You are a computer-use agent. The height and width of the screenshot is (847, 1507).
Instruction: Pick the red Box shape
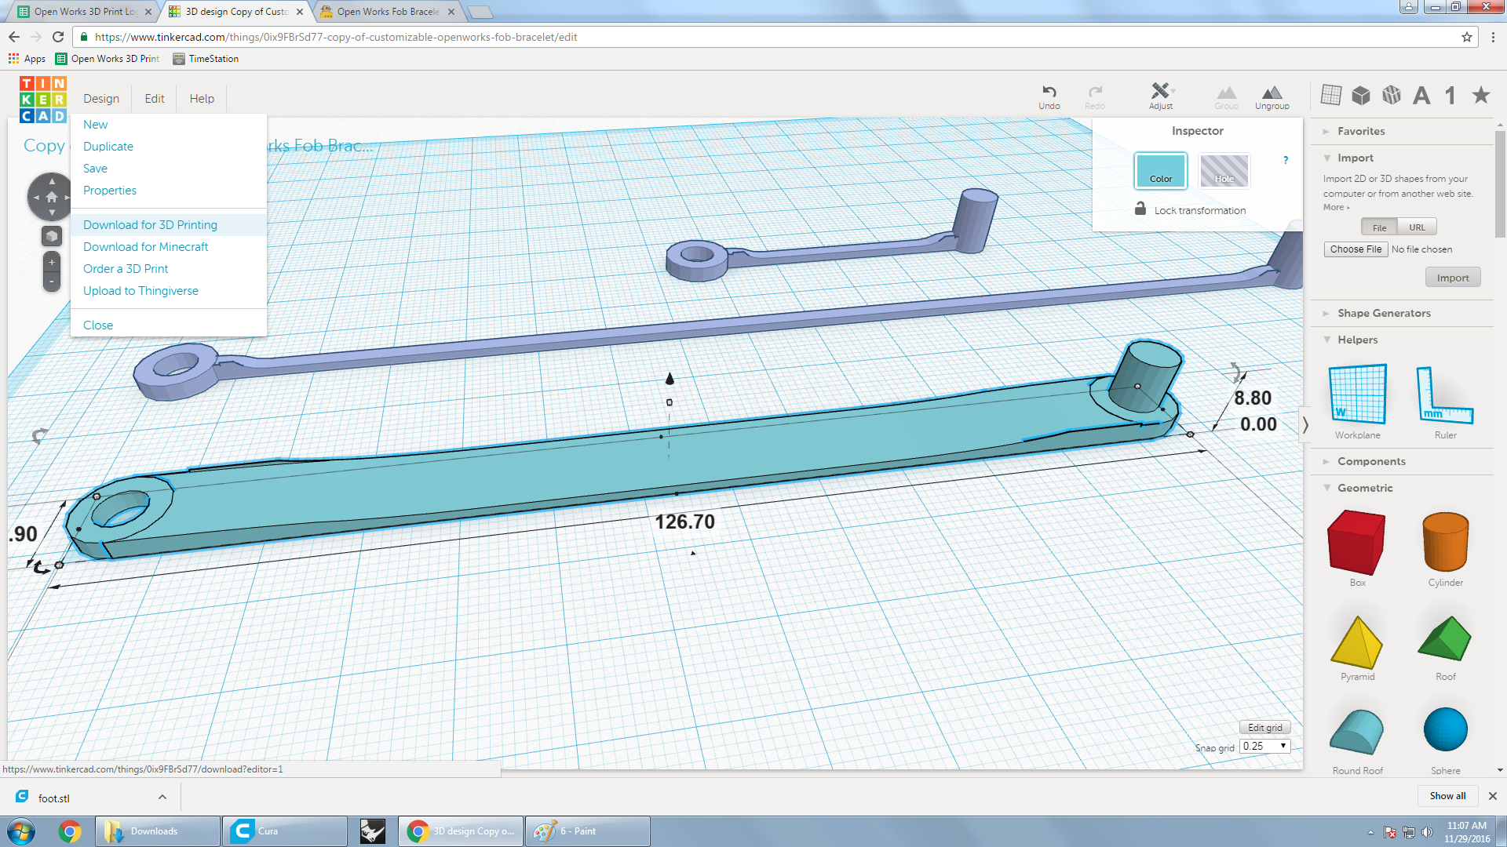pyautogui.click(x=1357, y=547)
